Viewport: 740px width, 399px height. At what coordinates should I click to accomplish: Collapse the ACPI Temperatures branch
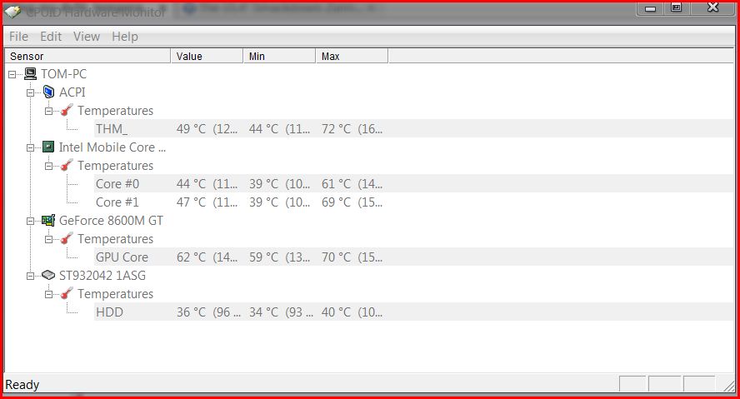point(48,112)
